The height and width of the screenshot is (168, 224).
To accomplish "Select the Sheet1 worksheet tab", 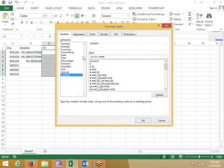I will 29,151.
